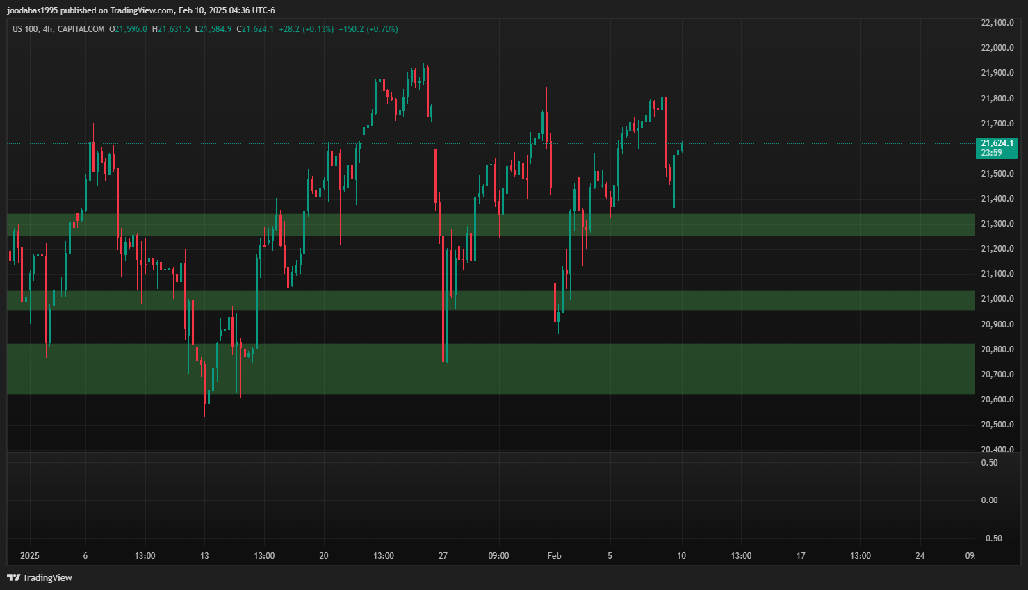This screenshot has width=1028, height=590.
Task: Click the 20,400.0 price axis label
Action: (997, 449)
